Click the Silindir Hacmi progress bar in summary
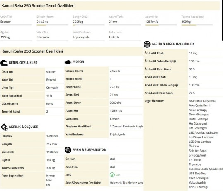This screenshot has width=223, height=191. coord(52,25)
